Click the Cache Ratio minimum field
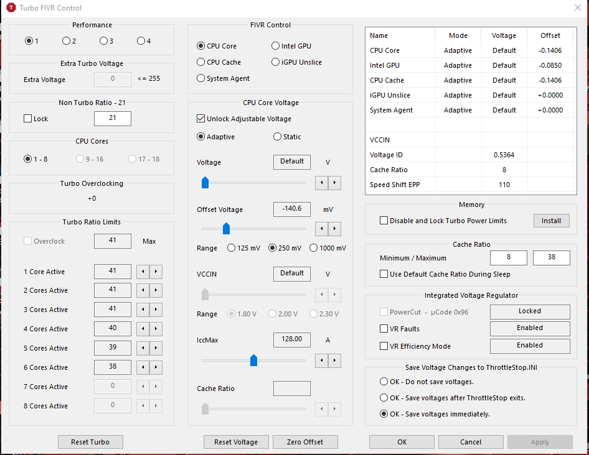This screenshot has width=589, height=455. 509,258
